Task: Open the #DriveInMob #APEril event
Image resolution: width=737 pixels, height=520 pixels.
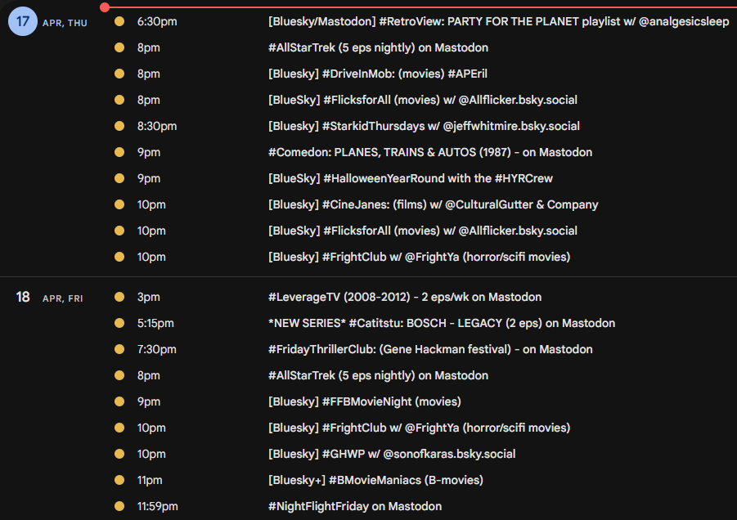Action: (x=377, y=74)
